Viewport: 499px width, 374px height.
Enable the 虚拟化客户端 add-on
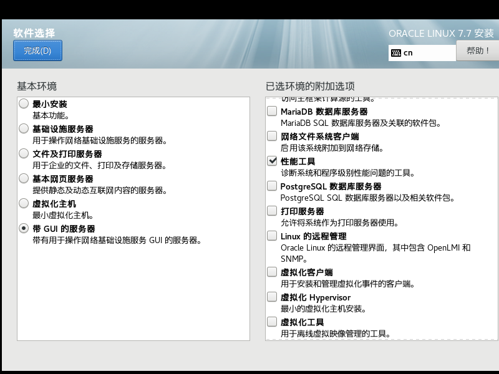tap(272, 272)
